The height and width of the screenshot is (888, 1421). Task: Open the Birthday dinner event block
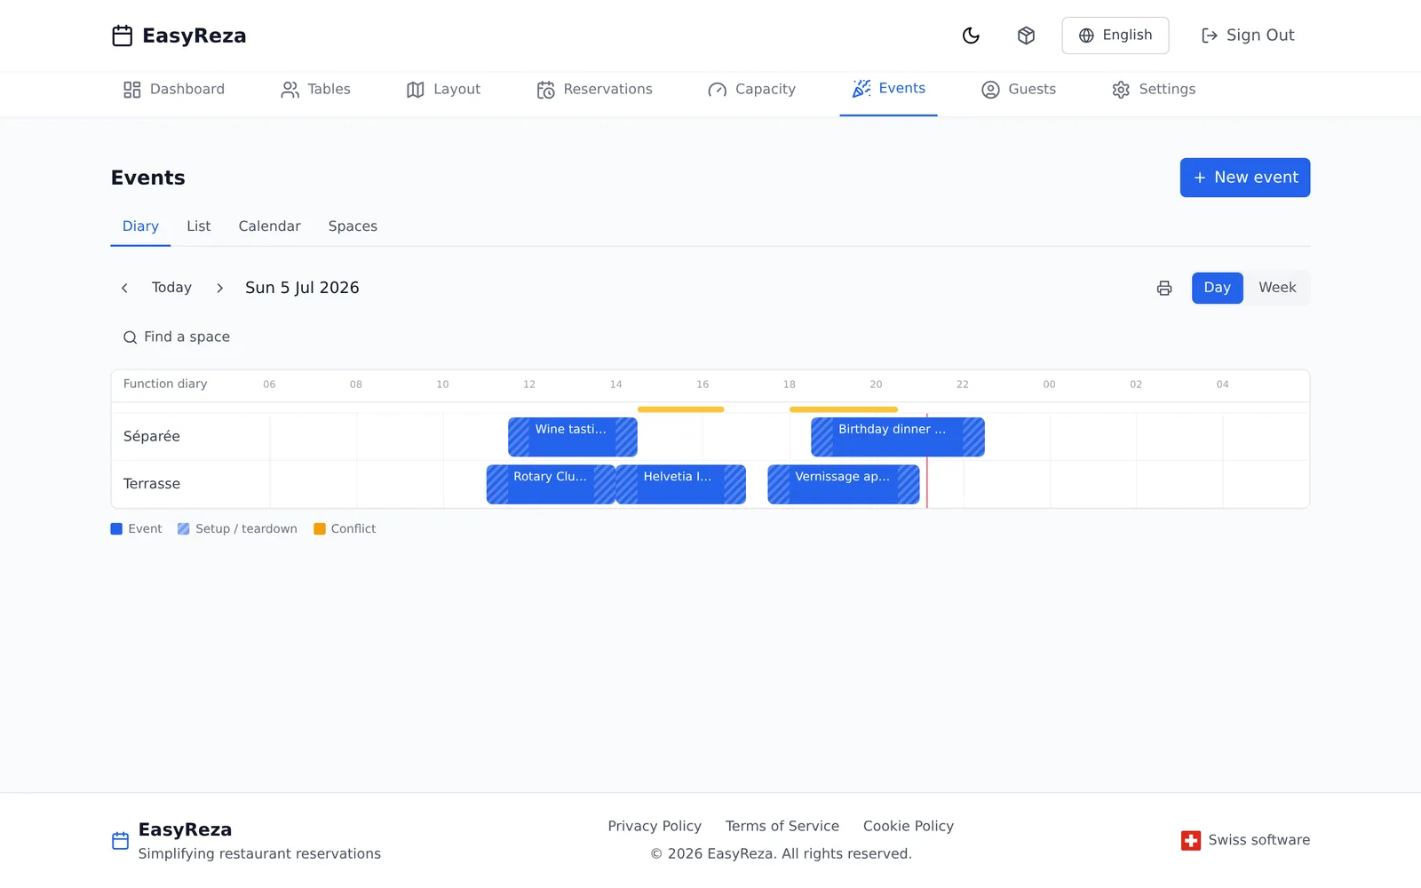point(898,437)
